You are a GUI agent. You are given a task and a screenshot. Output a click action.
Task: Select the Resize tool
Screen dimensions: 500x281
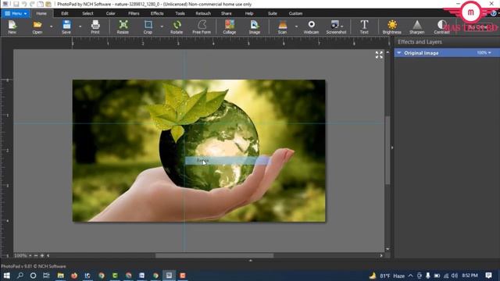(x=123, y=27)
